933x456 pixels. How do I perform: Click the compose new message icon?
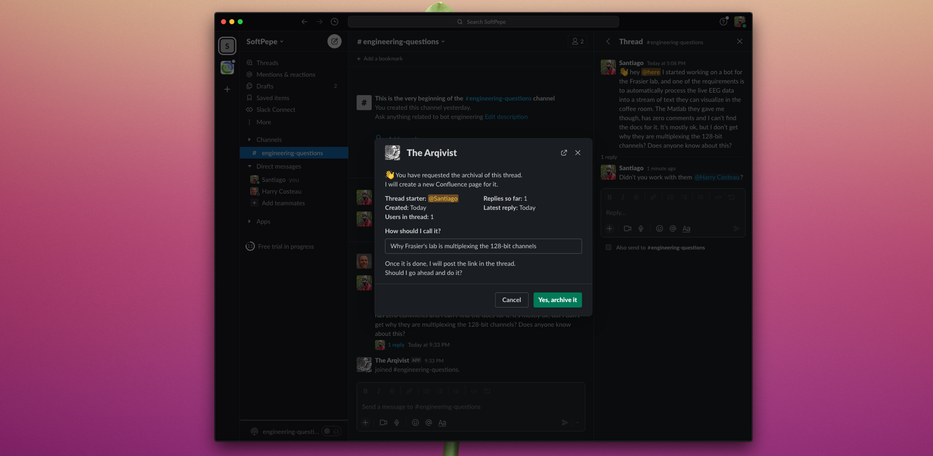coord(334,42)
